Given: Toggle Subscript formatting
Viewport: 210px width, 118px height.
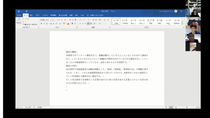Looking at the screenshot, I should coord(54,24).
